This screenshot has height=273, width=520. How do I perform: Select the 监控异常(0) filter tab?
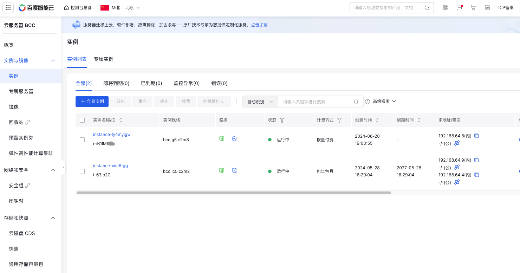tap(187, 83)
